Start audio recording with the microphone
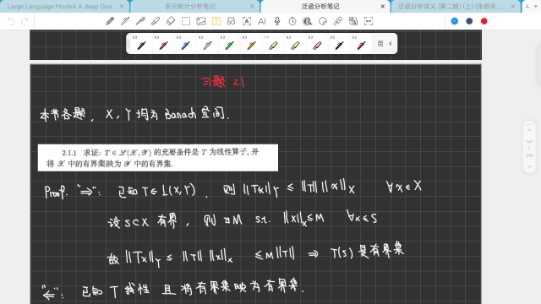This screenshot has height=304, width=541. pyautogui.click(x=277, y=21)
